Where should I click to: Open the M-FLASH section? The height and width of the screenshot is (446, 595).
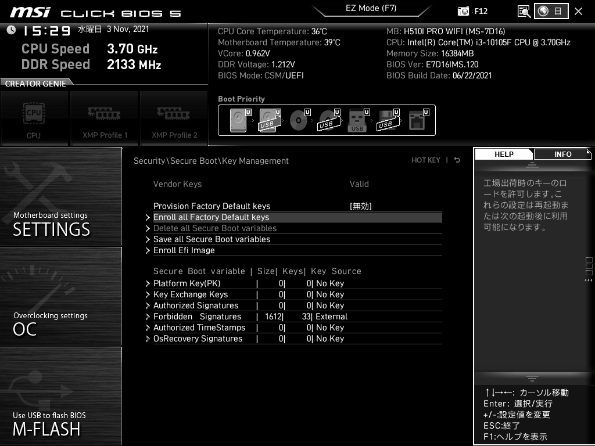(x=60, y=396)
